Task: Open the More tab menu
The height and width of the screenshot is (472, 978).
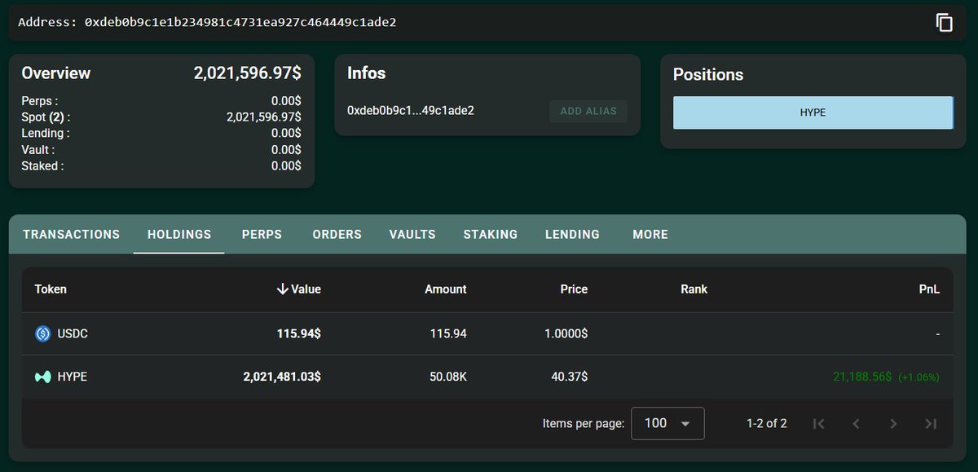Action: pos(650,234)
